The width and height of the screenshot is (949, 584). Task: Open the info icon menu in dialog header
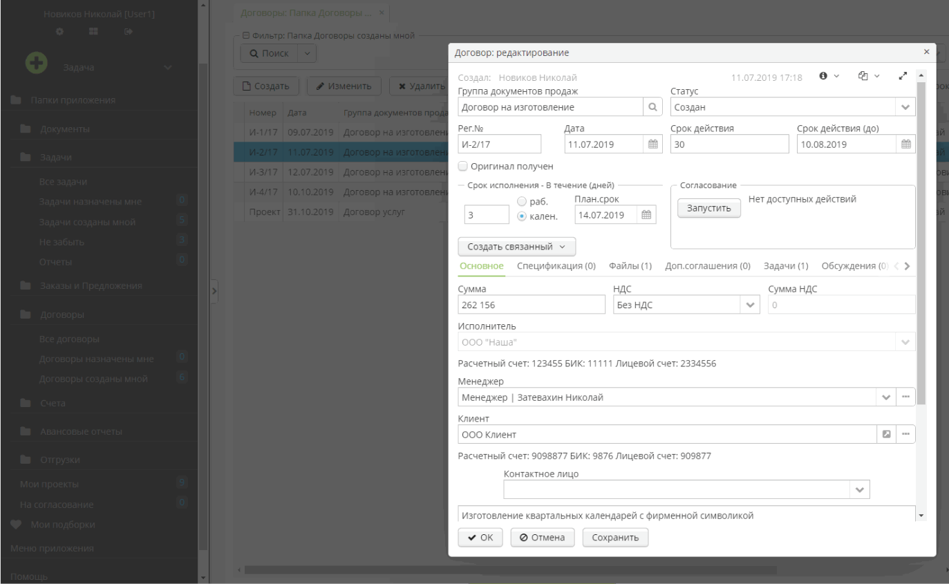point(829,76)
